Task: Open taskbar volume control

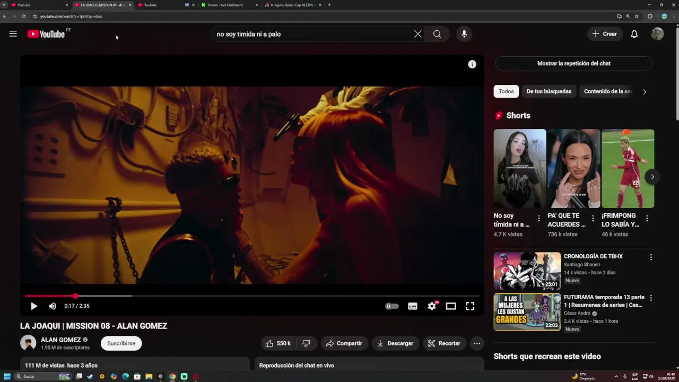Action: click(651, 377)
